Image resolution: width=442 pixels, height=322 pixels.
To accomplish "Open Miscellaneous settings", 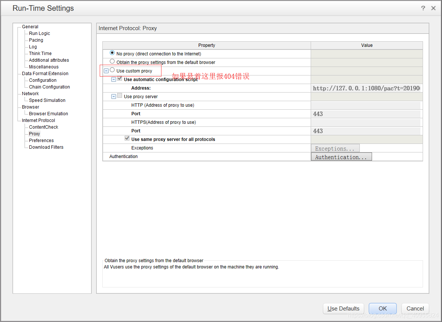I will (44, 67).
